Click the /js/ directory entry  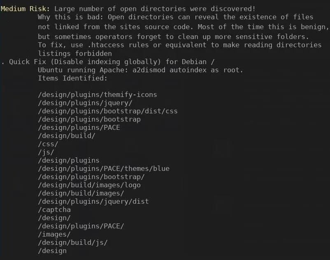pyautogui.click(x=46, y=152)
